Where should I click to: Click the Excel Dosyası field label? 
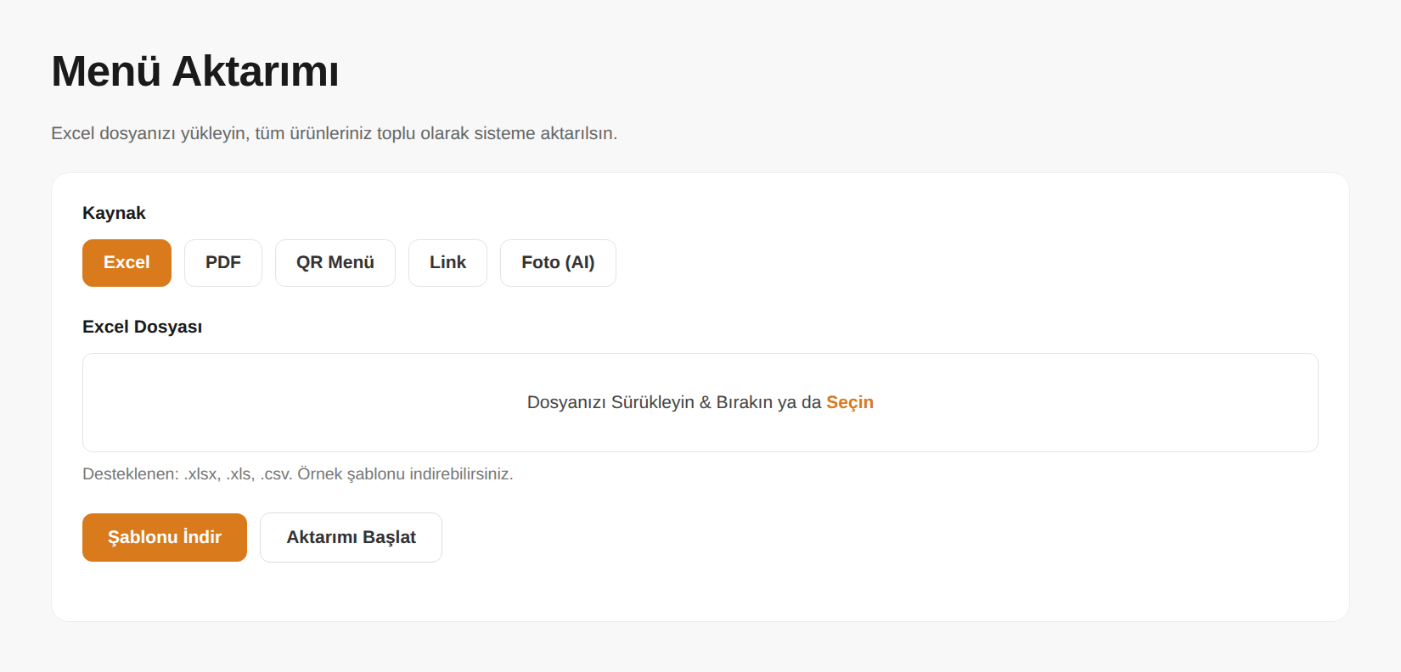[x=142, y=327]
